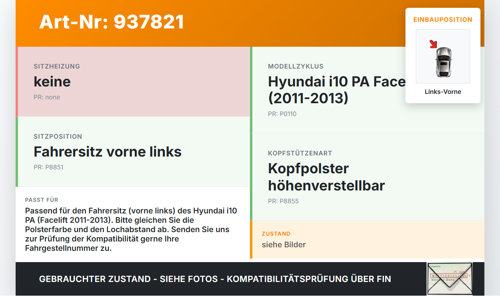Open the envelope thumbnail in footer
The image size is (500, 296).
pyautogui.click(x=450, y=279)
